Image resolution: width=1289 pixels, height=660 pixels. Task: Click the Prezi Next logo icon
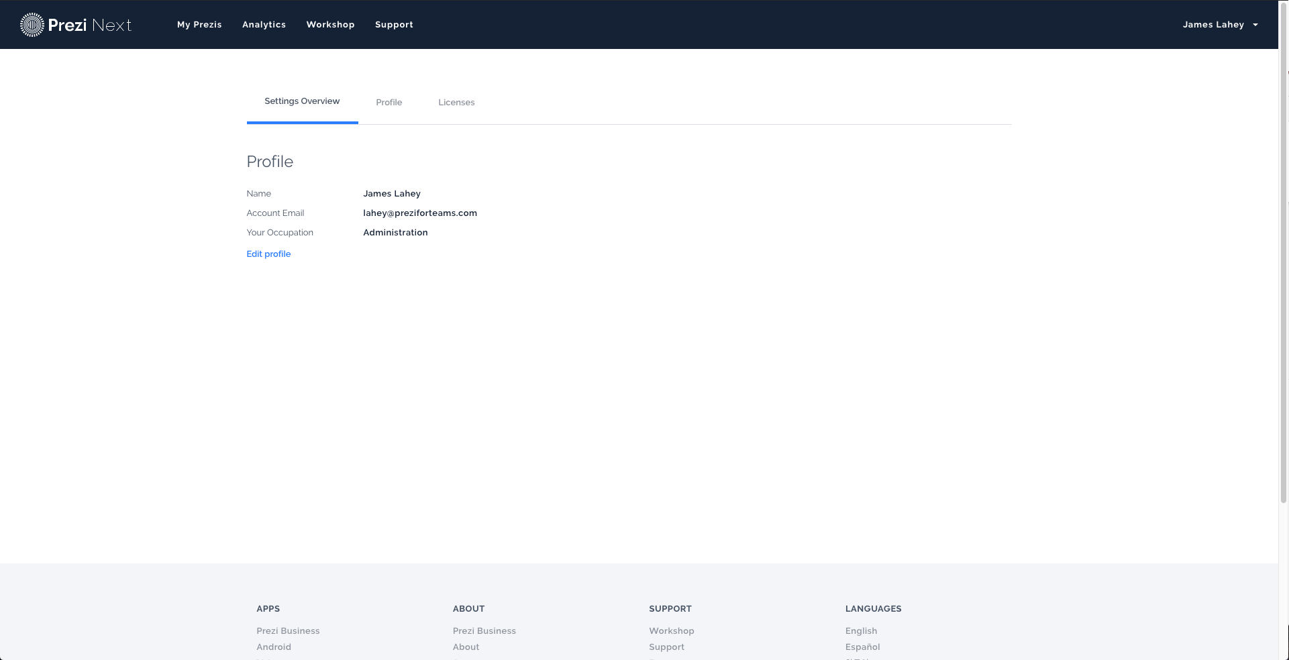tap(32, 25)
